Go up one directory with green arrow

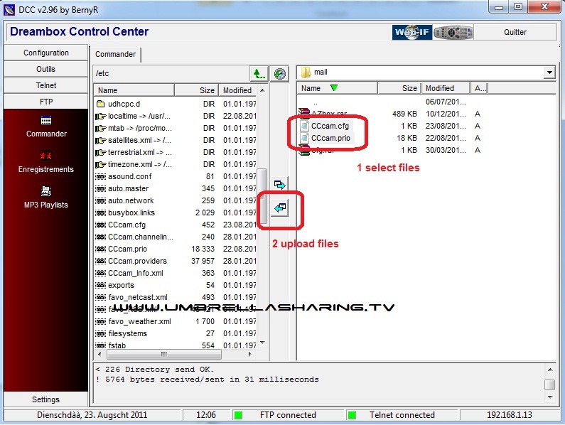tap(259, 74)
